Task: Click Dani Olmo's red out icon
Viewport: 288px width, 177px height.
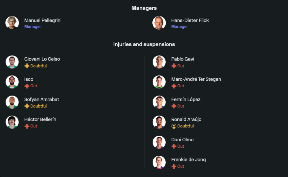Action: click(x=174, y=146)
